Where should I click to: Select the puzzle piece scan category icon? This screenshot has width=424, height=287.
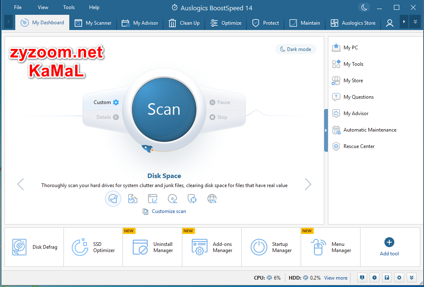(132, 199)
